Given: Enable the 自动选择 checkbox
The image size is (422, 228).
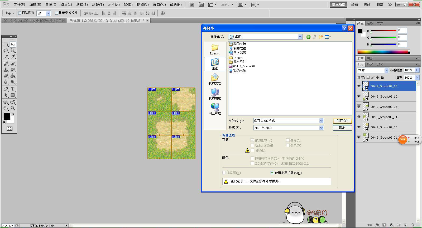Looking at the screenshot, I should pos(20,13).
